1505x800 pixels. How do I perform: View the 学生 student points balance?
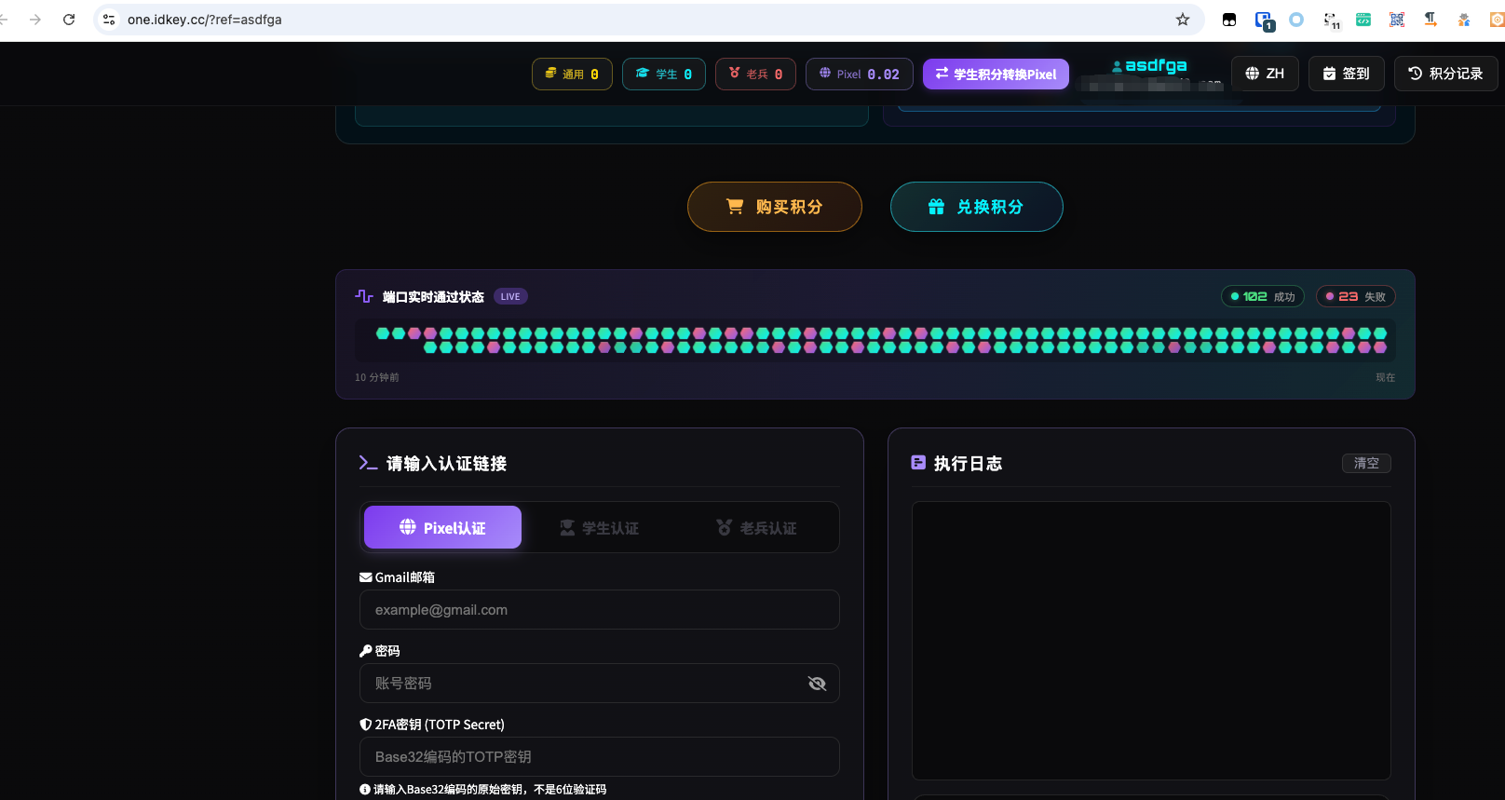[x=663, y=74]
